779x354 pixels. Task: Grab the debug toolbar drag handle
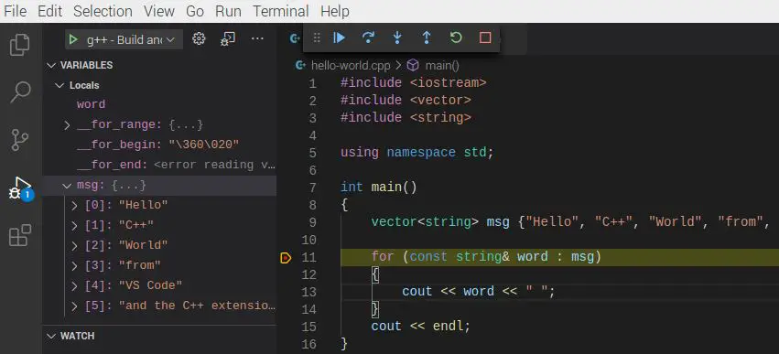(x=317, y=38)
